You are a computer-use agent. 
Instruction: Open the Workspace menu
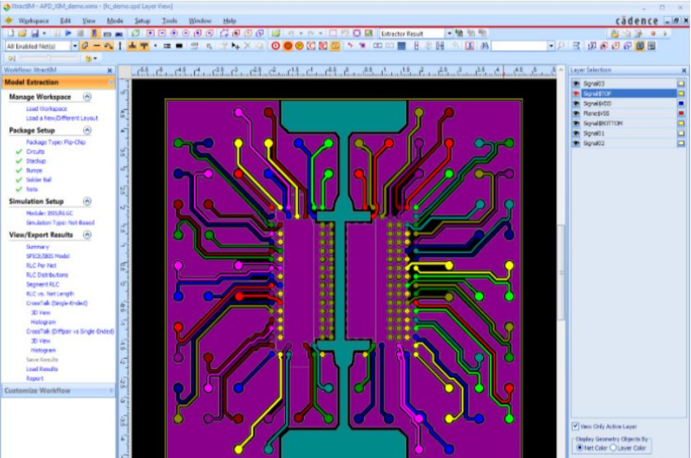pyautogui.click(x=33, y=20)
